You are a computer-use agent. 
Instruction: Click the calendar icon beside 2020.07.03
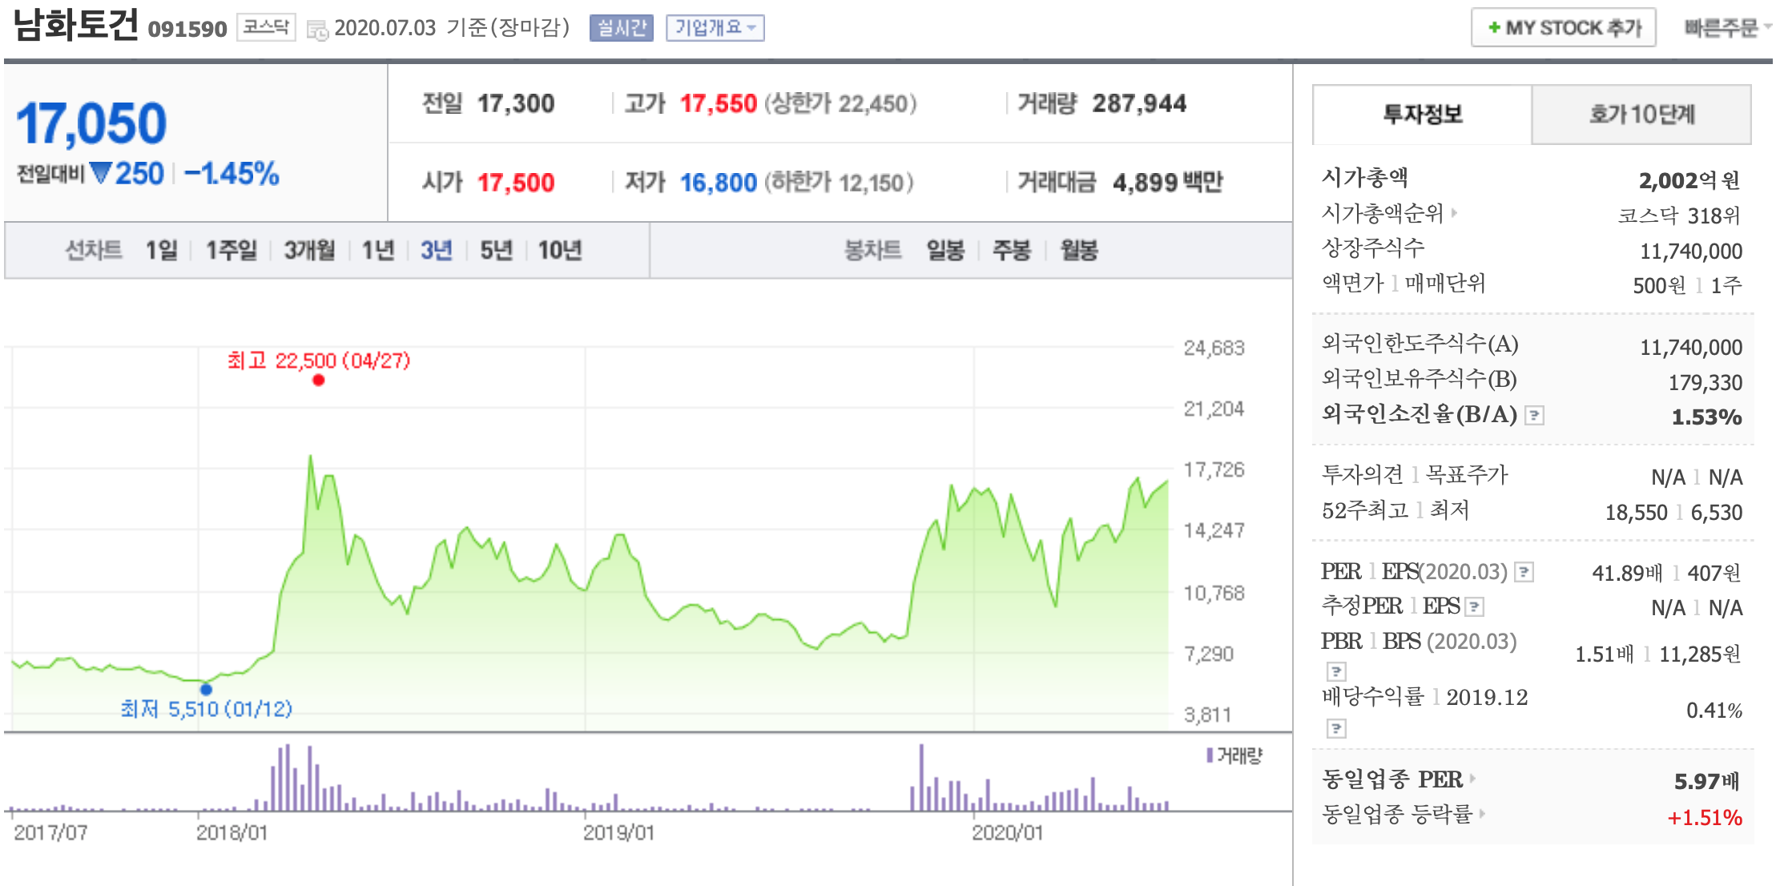[x=318, y=30]
